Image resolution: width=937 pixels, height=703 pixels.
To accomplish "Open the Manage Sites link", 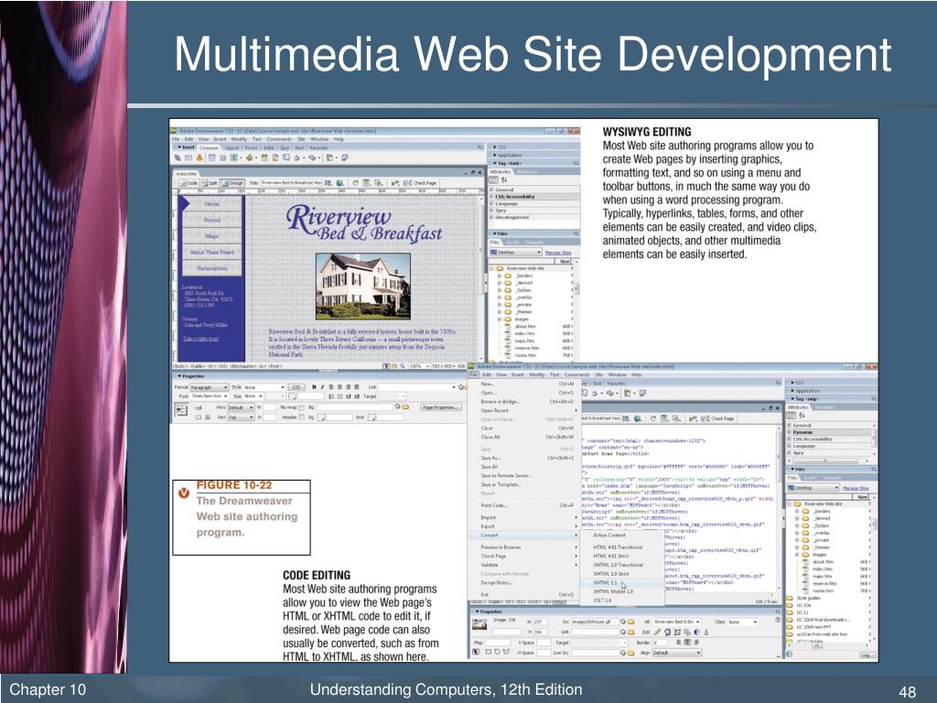I will coord(558,253).
